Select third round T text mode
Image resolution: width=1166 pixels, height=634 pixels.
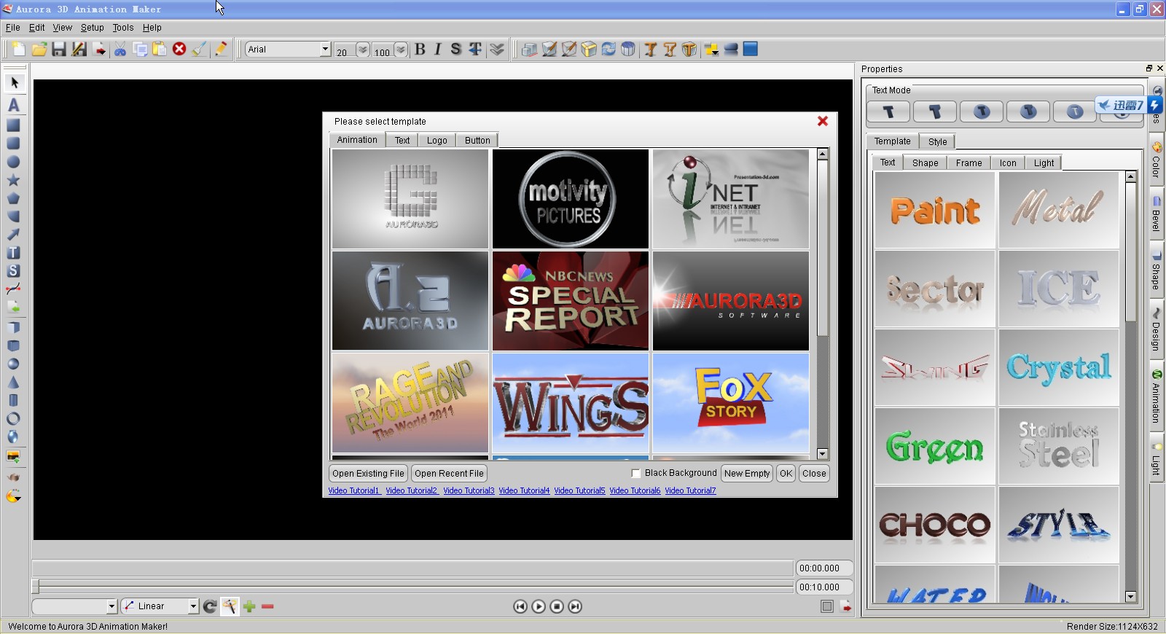click(982, 111)
